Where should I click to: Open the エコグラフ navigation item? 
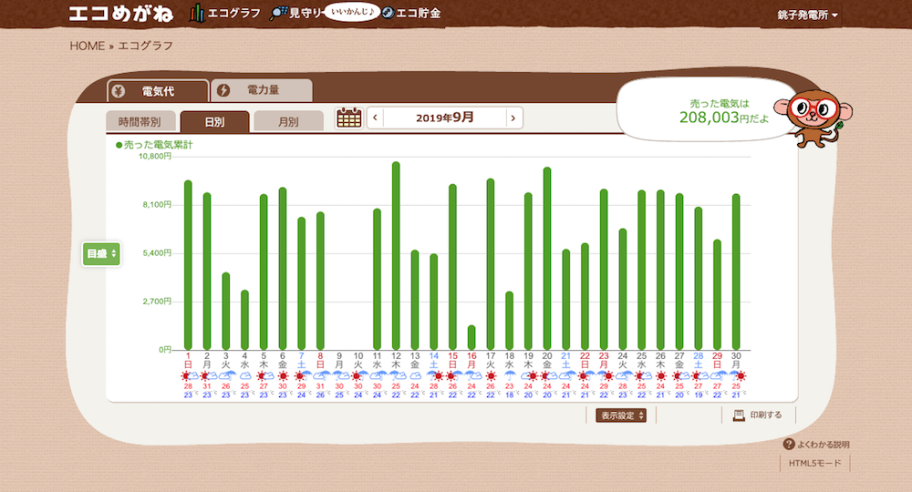pos(225,13)
